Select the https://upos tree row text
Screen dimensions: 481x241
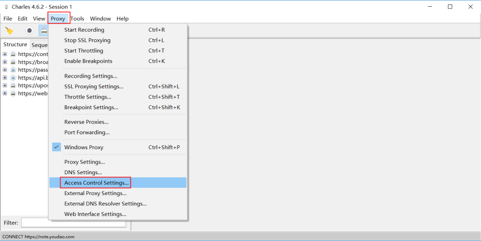[33, 86]
